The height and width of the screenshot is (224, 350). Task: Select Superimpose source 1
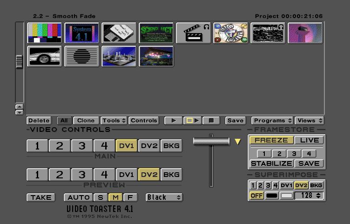coord(253,185)
